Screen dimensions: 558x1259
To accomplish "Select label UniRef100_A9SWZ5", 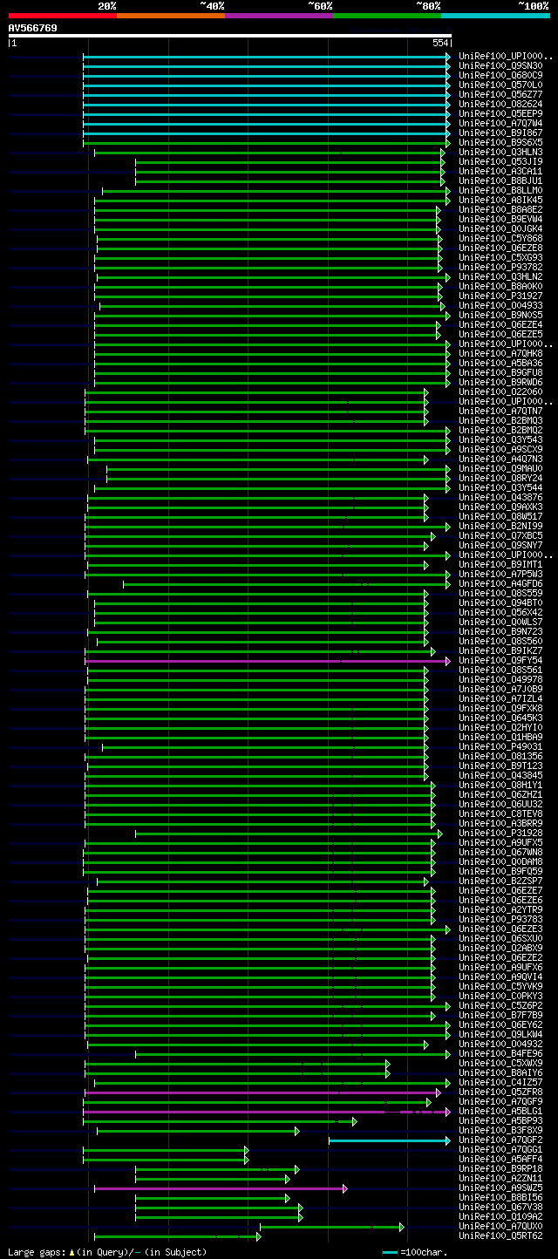I will click(500, 1188).
